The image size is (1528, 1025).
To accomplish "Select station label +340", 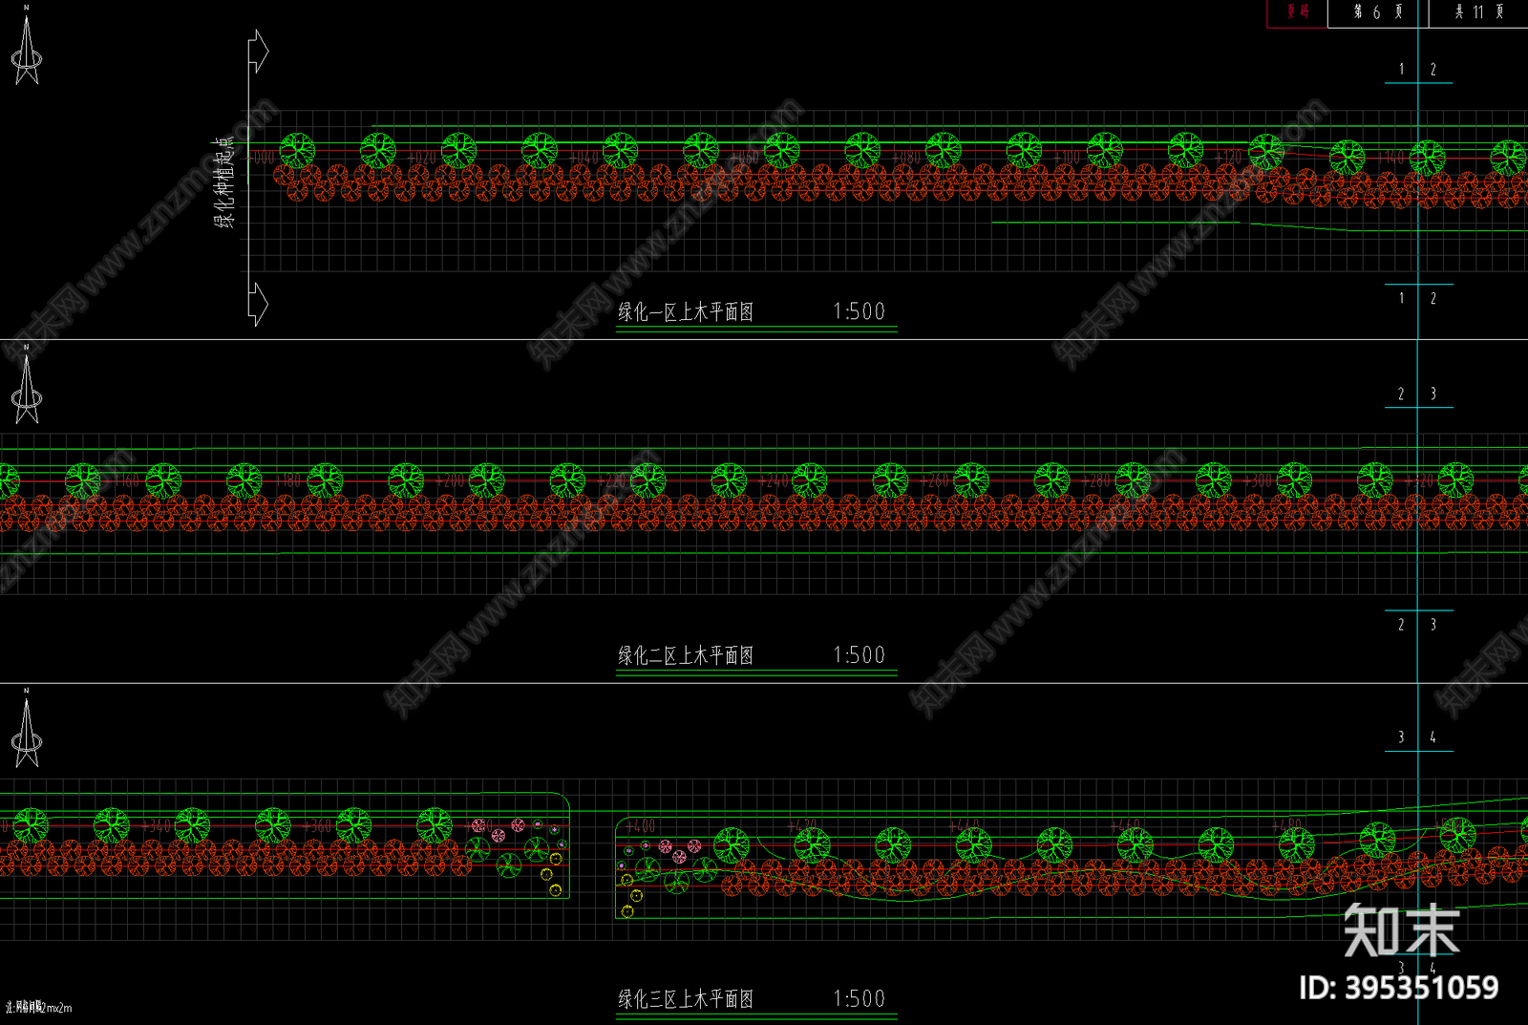I will (x=156, y=825).
